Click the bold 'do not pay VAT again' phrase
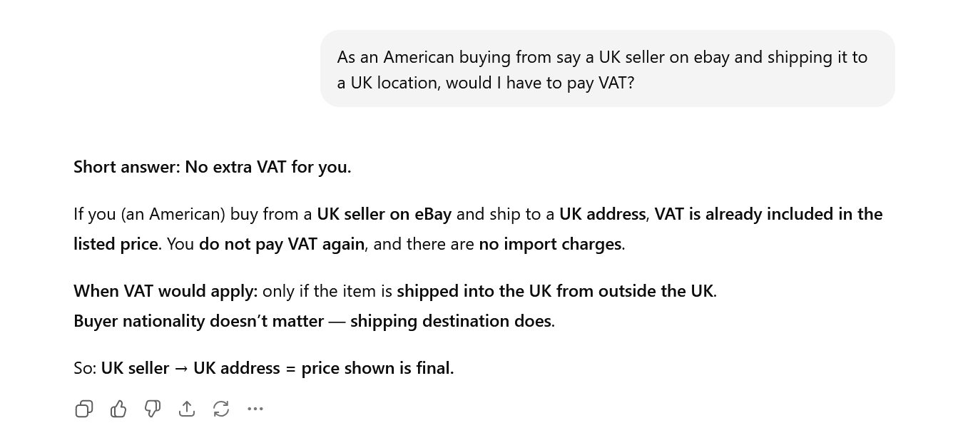This screenshot has height=433, width=968. 282,244
